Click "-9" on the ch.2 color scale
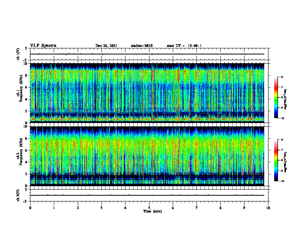 coord(281,171)
